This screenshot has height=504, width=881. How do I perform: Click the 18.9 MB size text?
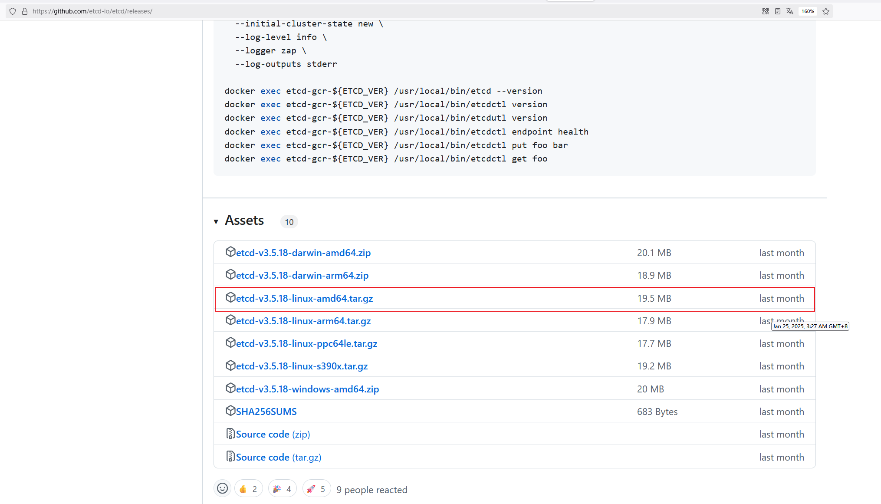click(x=654, y=275)
